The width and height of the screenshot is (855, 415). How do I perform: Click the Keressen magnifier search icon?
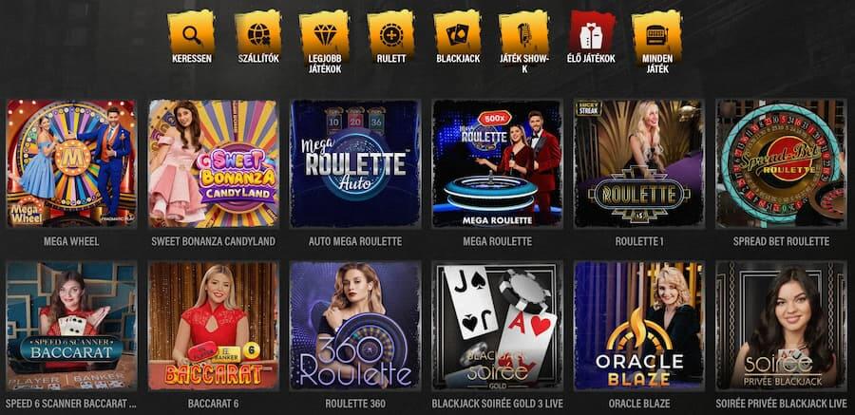click(x=191, y=35)
